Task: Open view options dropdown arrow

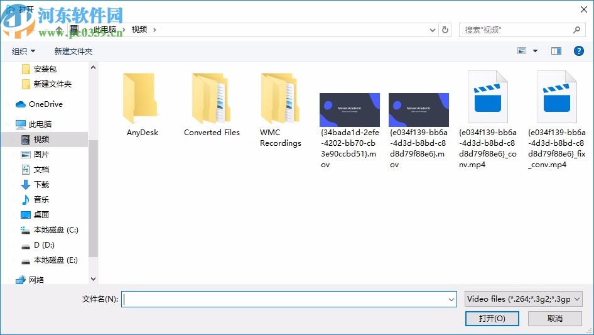Action: click(x=535, y=51)
